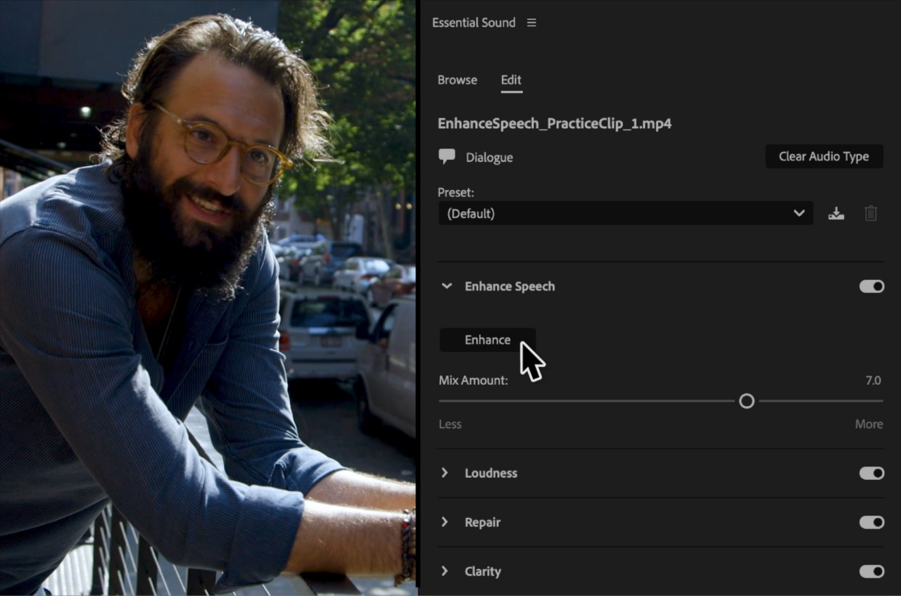Disable the Enhance Speech effect
Viewport: 901px width, 596px height.
click(x=871, y=286)
